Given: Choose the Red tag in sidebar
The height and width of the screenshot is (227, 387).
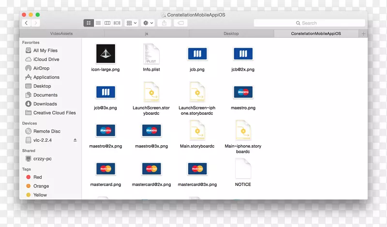Looking at the screenshot, I should click(x=37, y=177).
